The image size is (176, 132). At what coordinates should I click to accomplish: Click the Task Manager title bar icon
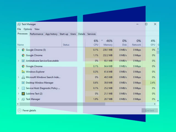pyautogui.click(x=19, y=24)
